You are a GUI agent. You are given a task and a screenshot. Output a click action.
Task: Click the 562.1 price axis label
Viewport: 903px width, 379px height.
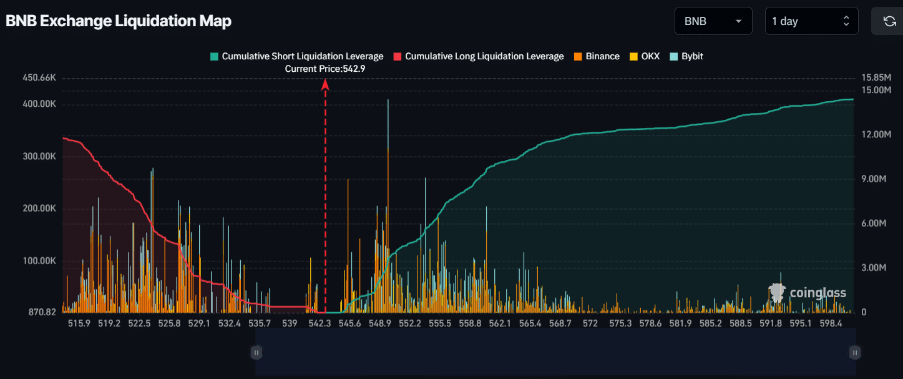click(500, 323)
